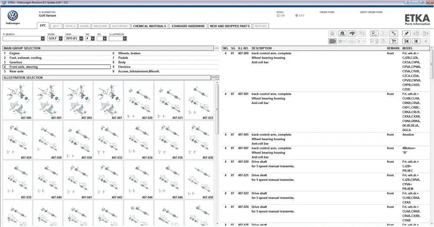Switch to the CHEMICAL MATERIALS tab
The width and height of the screenshot is (434, 227).
point(149,26)
